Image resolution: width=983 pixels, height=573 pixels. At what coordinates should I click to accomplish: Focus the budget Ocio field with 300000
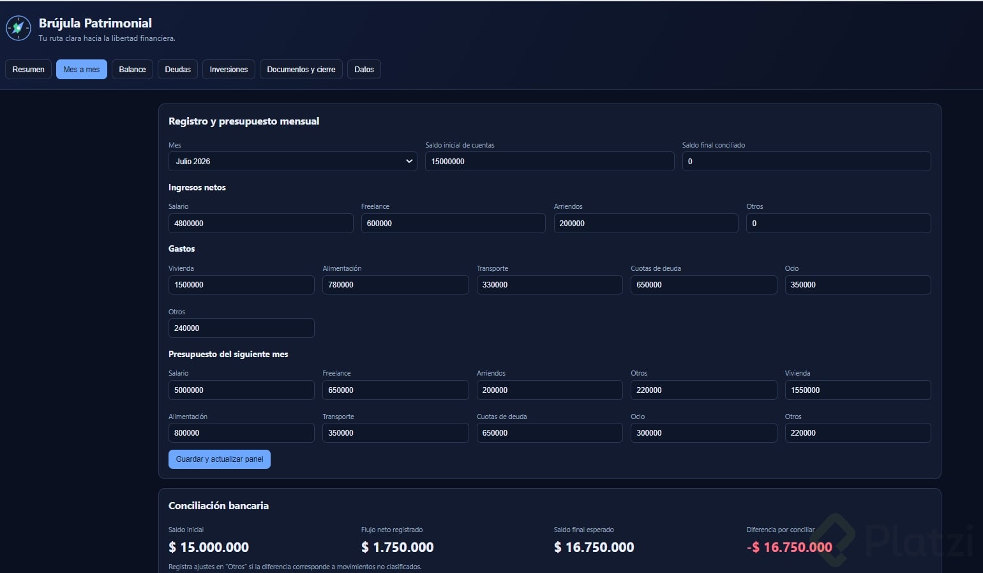[x=703, y=433]
